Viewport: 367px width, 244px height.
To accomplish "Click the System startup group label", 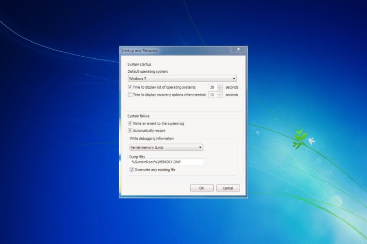I will [139, 64].
